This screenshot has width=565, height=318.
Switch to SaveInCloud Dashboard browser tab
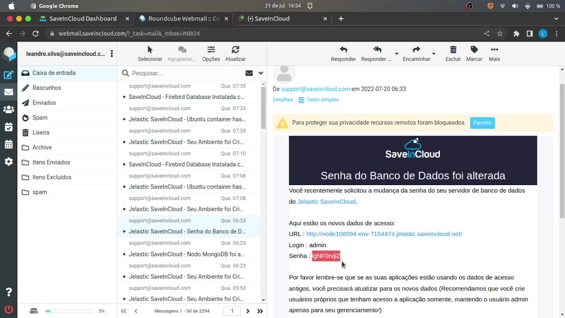(x=83, y=19)
